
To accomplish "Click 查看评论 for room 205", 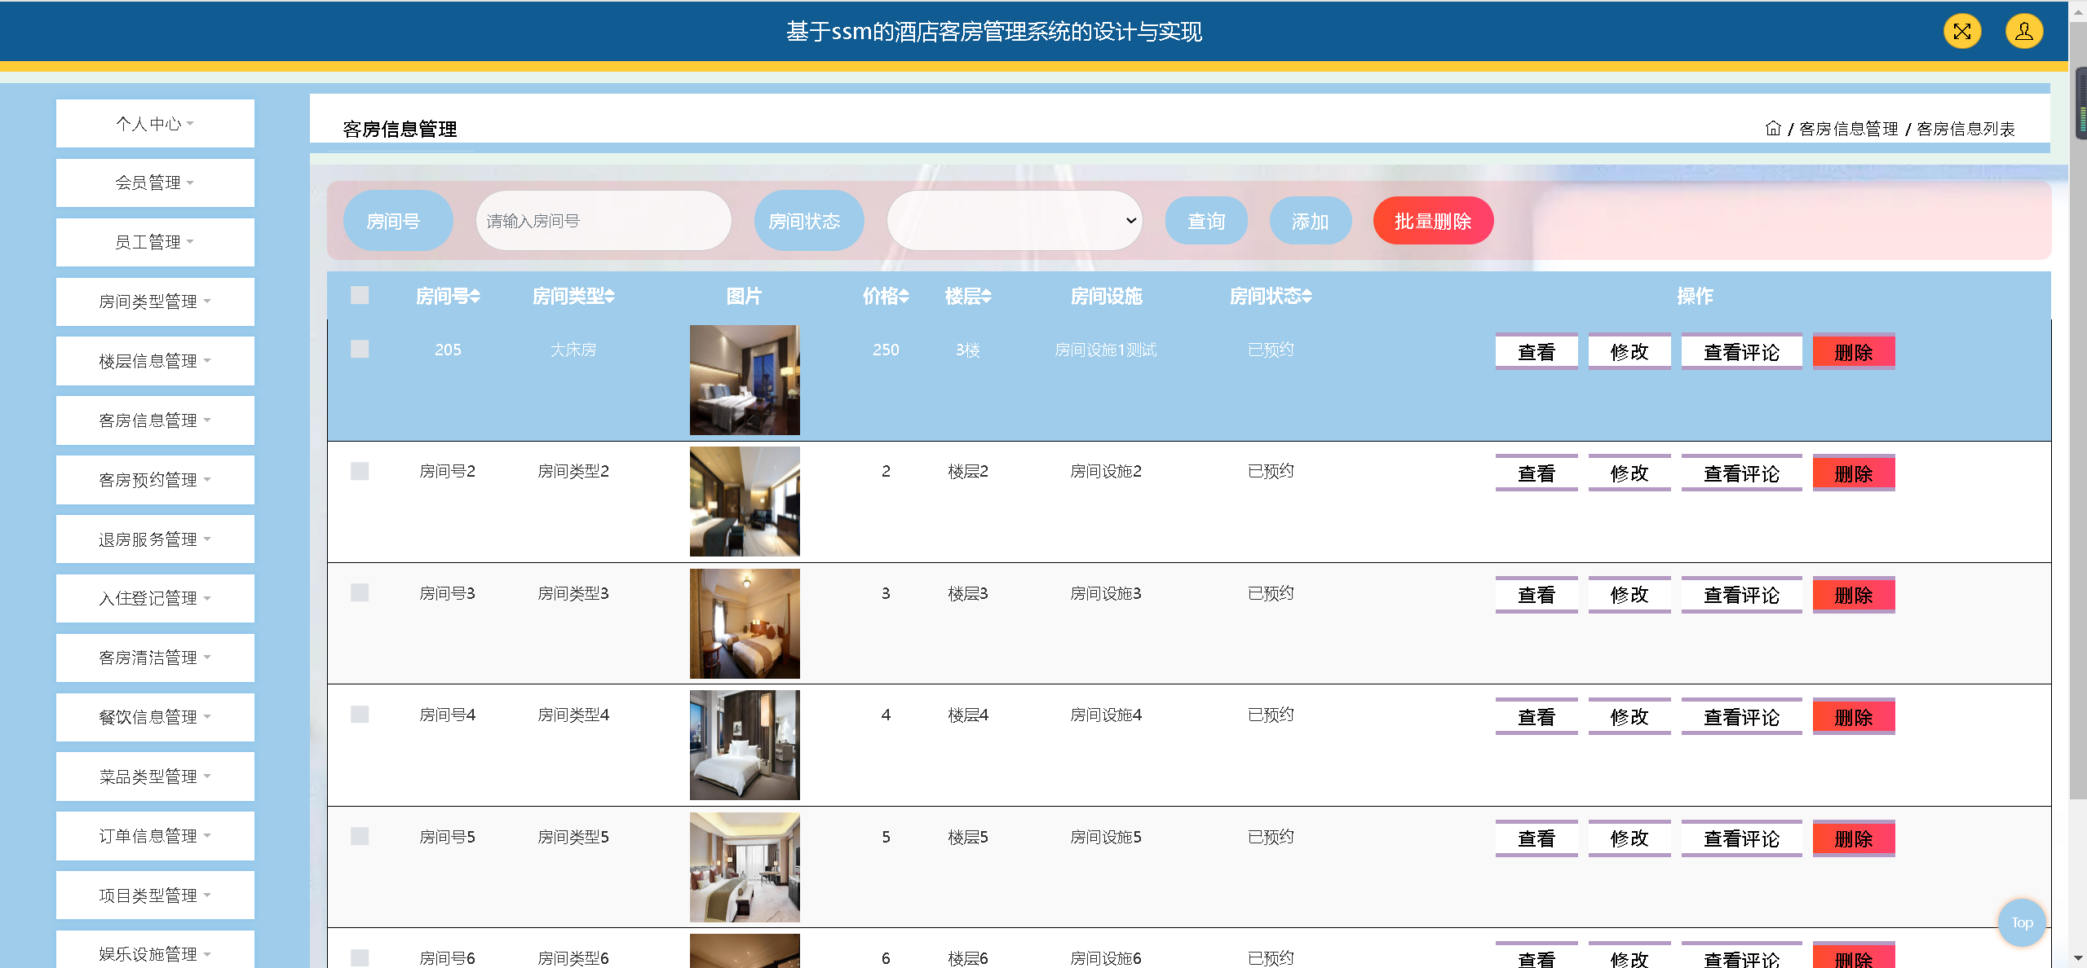I will pyautogui.click(x=1740, y=352).
